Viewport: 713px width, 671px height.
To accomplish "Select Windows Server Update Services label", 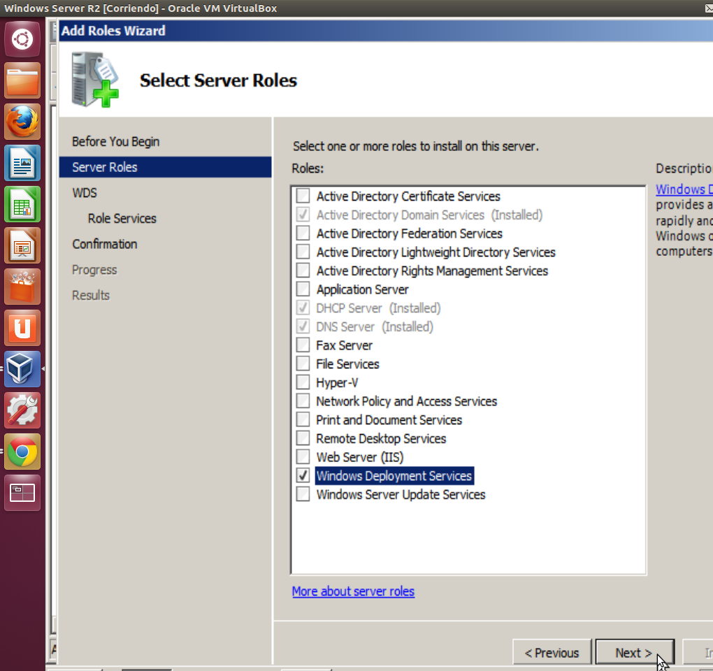I will tap(401, 494).
